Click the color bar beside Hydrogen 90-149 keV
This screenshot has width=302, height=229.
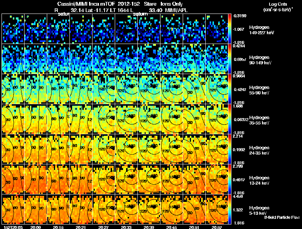pyautogui.click(x=230, y=59)
